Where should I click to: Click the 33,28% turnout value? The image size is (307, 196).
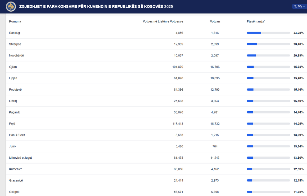pos(298,33)
